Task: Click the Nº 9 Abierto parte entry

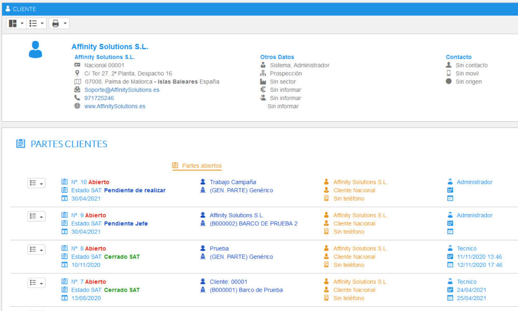Action: (89, 215)
